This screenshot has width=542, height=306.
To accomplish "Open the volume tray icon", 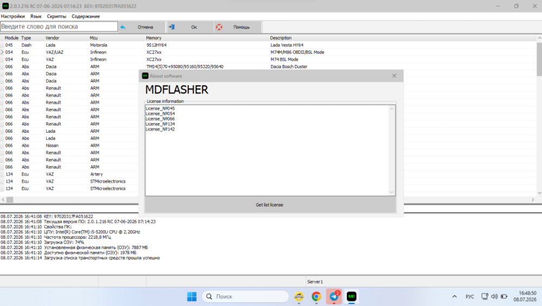I will (x=494, y=296).
